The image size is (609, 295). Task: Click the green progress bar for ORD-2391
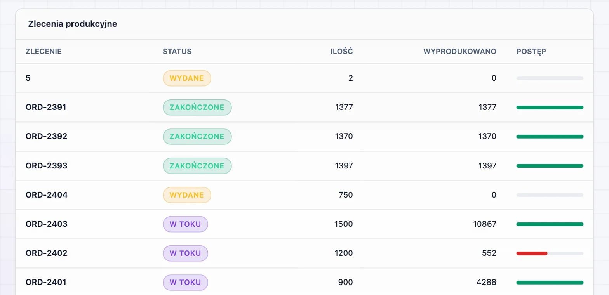550,108
